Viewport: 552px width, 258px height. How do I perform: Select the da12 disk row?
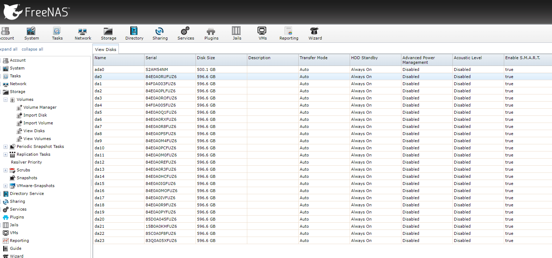click(323, 162)
